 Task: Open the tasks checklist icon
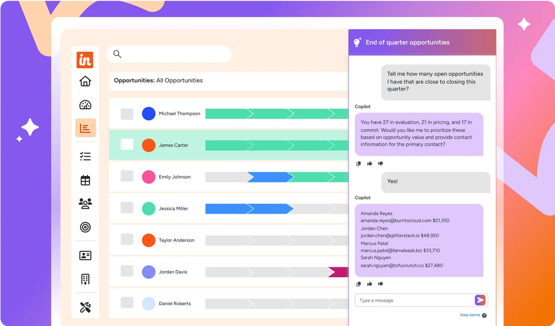coord(85,156)
